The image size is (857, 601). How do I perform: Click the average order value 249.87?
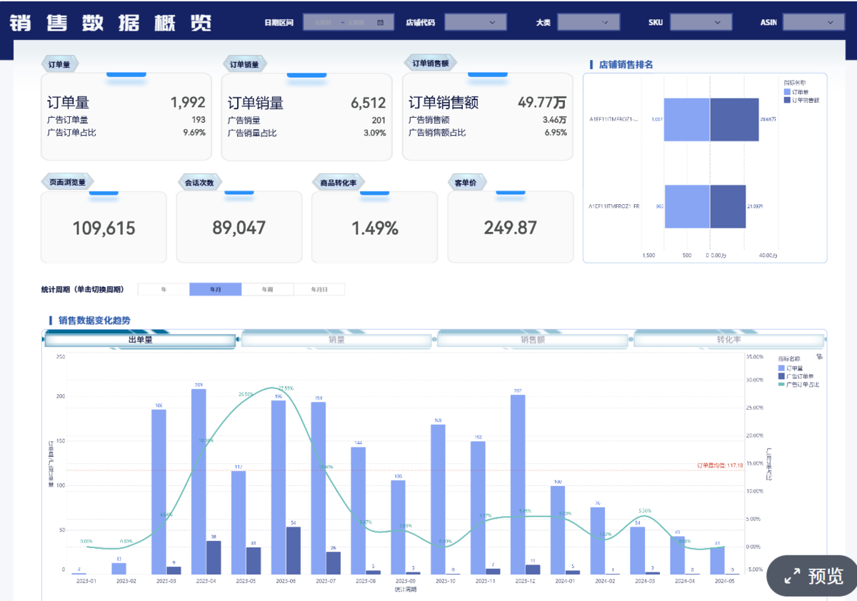pos(511,228)
